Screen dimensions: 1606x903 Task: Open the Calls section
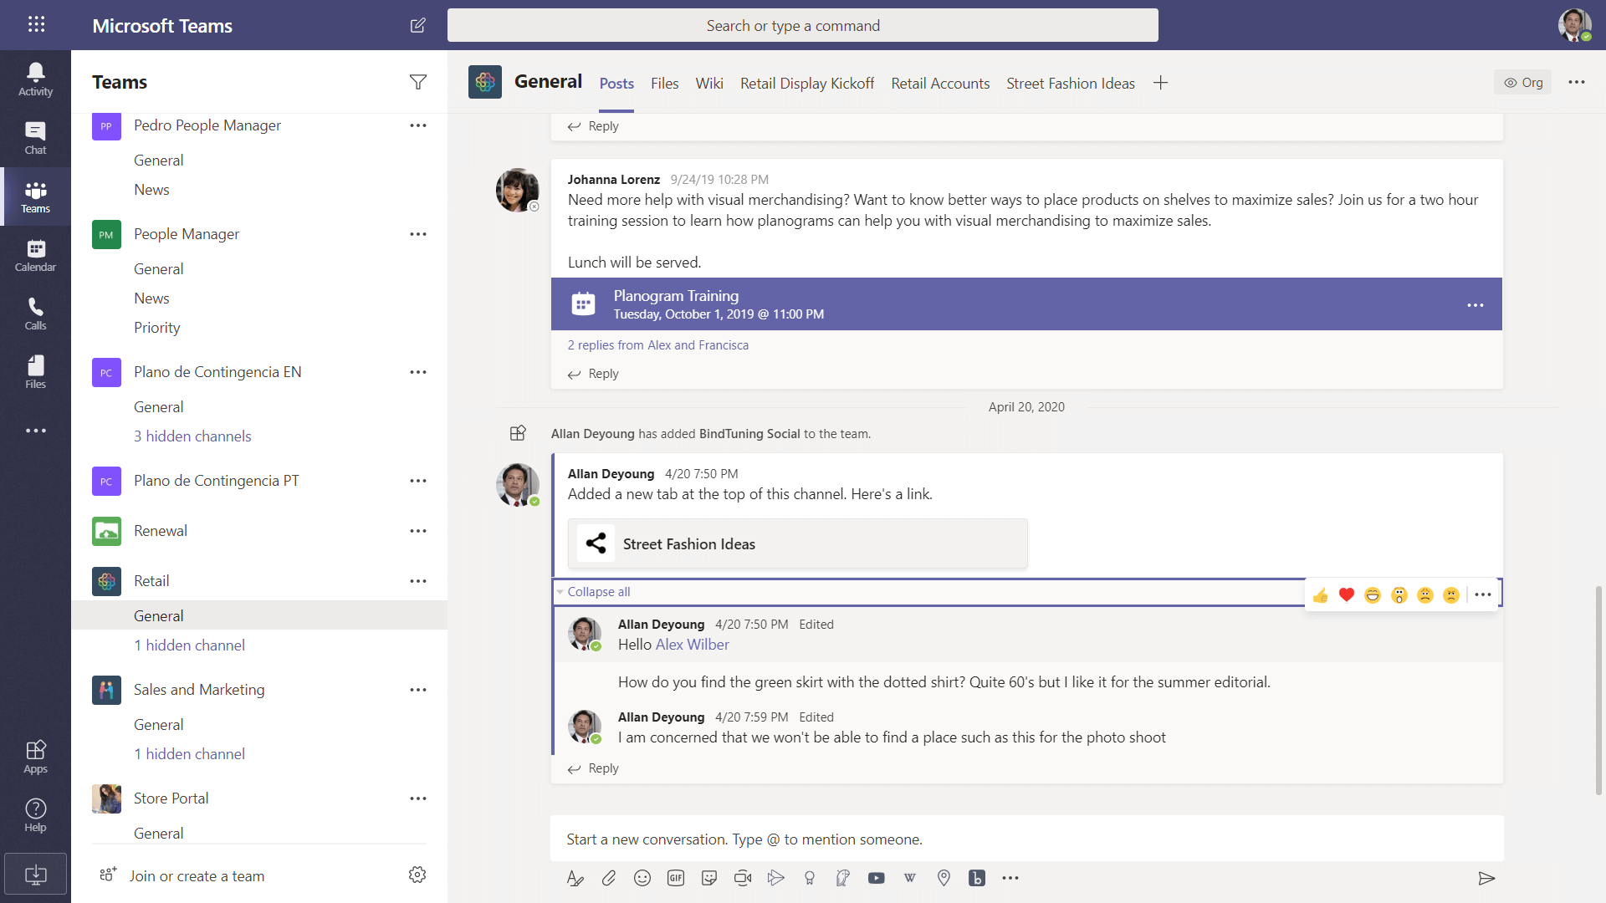point(35,314)
